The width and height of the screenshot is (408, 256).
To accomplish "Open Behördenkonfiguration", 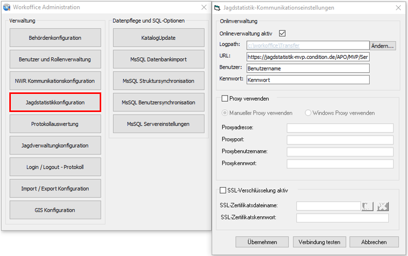I will pyautogui.click(x=55, y=38).
